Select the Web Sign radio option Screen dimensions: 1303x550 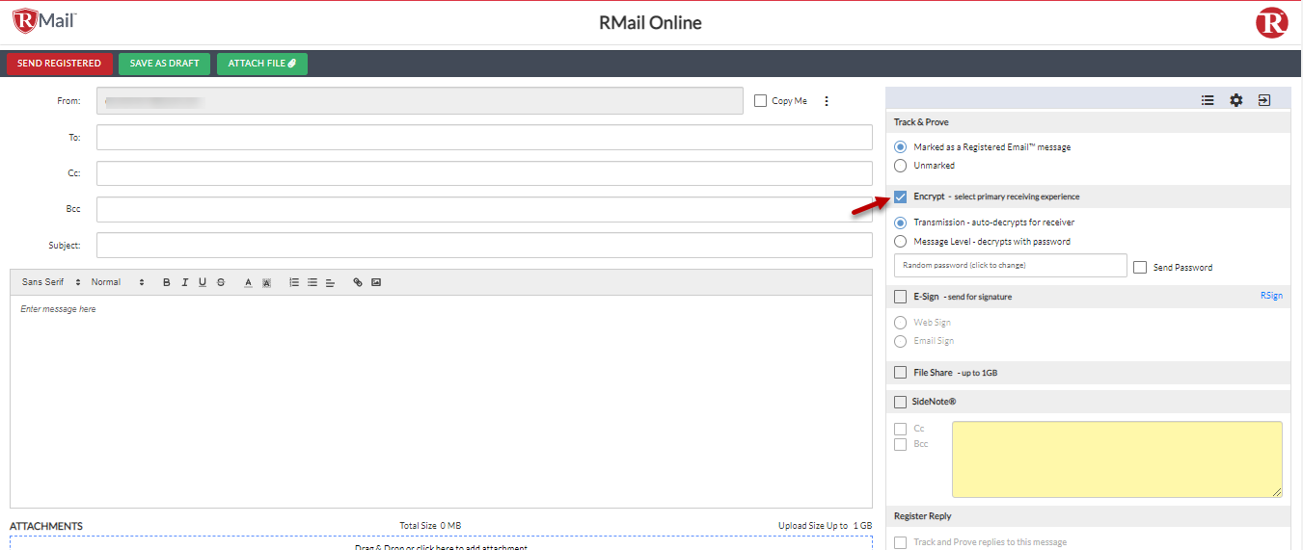click(901, 323)
